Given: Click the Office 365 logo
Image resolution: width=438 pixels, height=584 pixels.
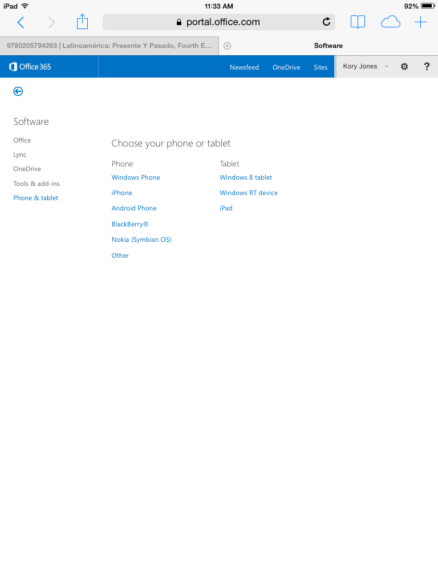Looking at the screenshot, I should [x=30, y=67].
